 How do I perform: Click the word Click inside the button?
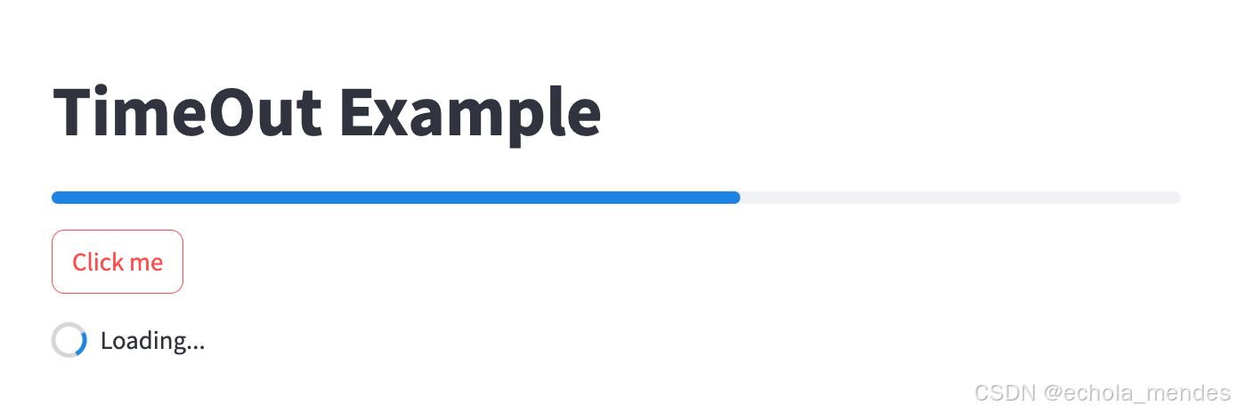click(99, 262)
